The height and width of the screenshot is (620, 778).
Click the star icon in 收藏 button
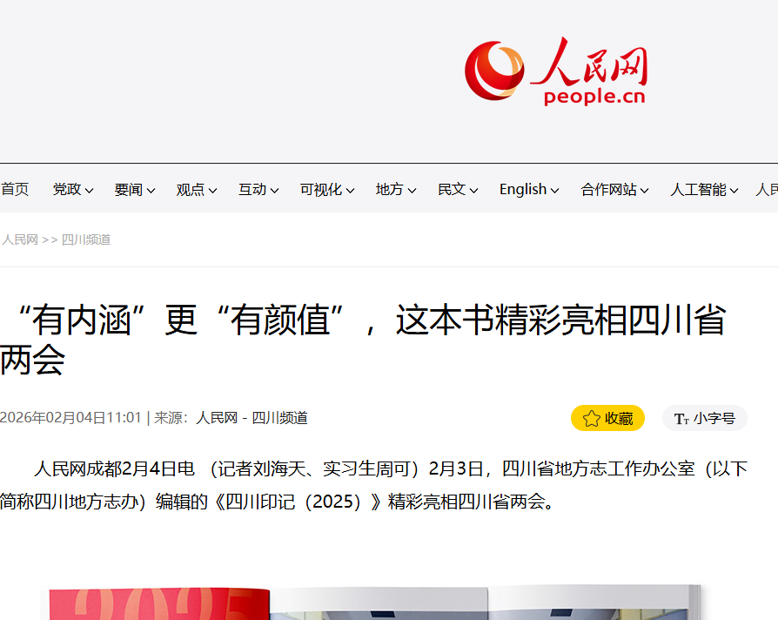click(x=592, y=419)
